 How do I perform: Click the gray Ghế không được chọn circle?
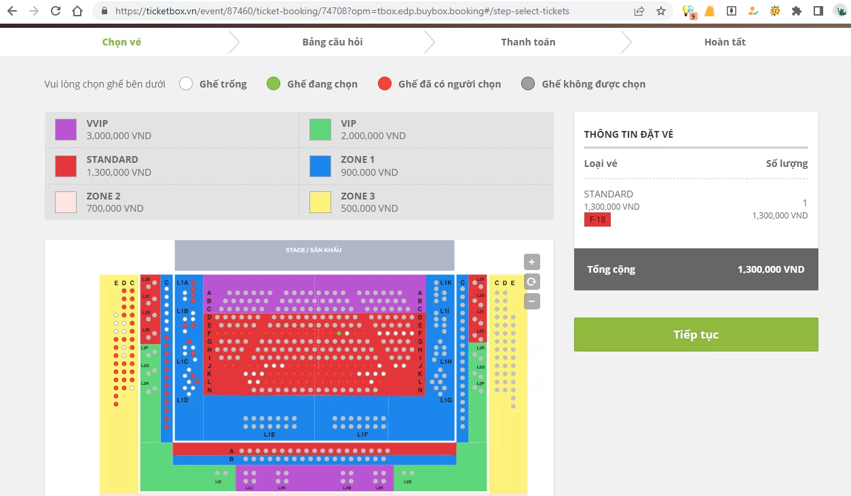tap(528, 84)
